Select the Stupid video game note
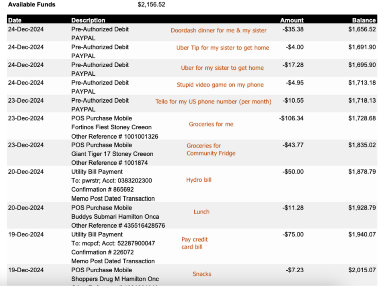 tap(220, 85)
